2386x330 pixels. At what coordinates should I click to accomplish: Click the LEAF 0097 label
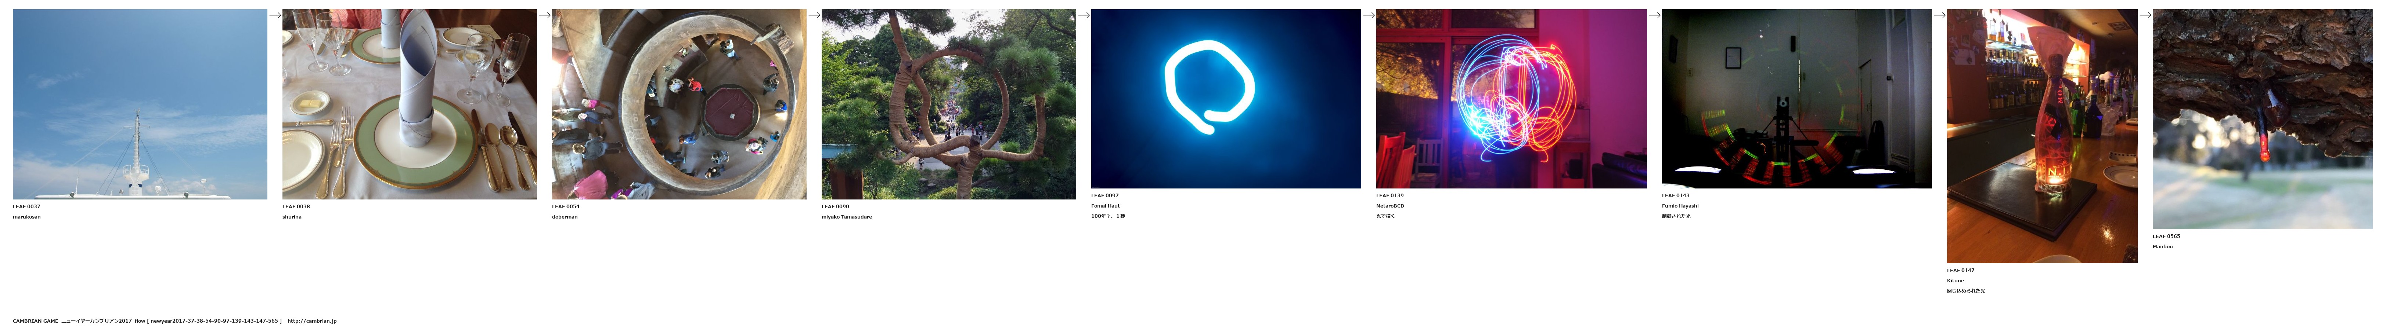pyautogui.click(x=1104, y=196)
